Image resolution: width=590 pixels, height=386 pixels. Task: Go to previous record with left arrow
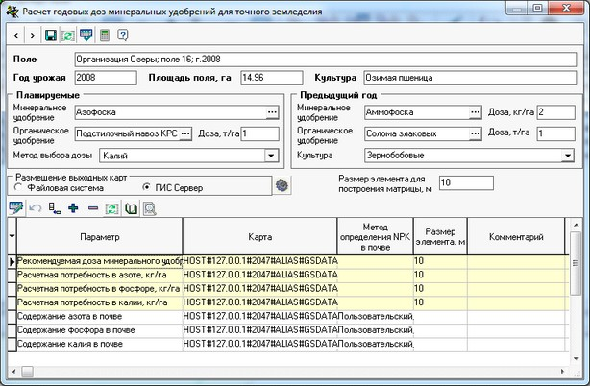16,36
